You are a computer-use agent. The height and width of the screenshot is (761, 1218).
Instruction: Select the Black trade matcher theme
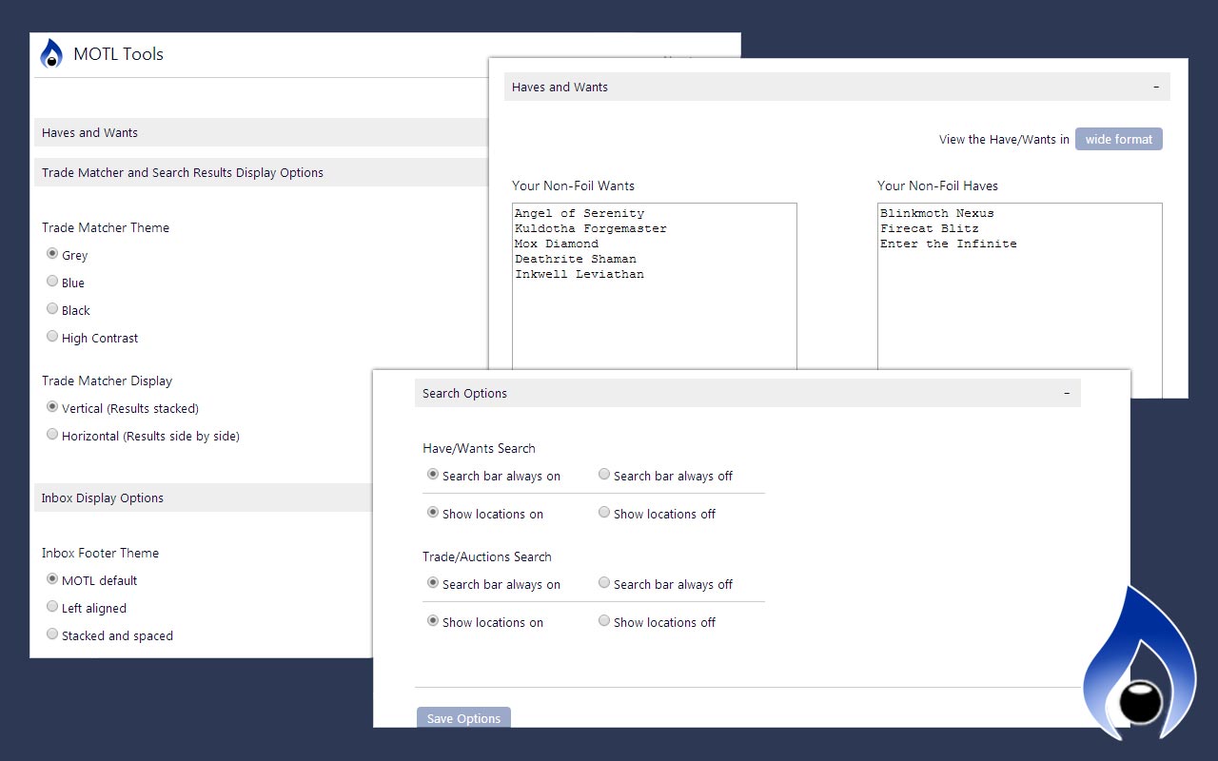52,309
